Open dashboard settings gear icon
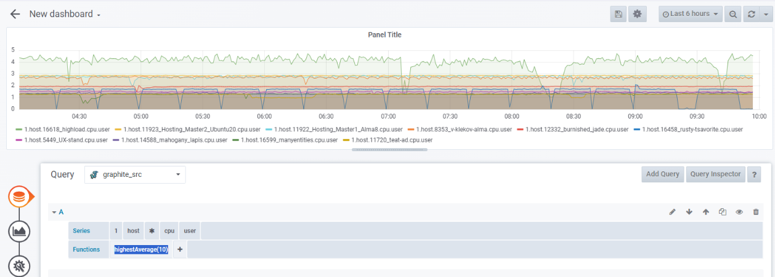Image resolution: width=775 pixels, height=277 pixels. point(638,14)
